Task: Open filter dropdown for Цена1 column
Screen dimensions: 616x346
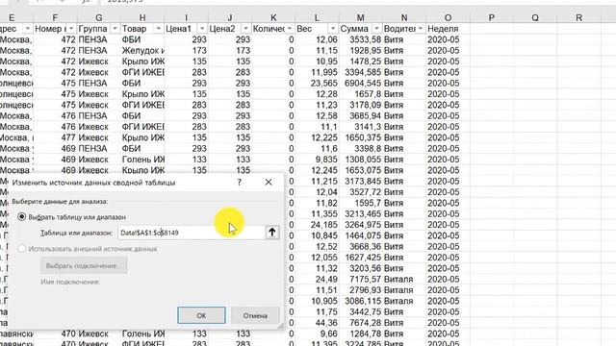Action: click(x=202, y=29)
